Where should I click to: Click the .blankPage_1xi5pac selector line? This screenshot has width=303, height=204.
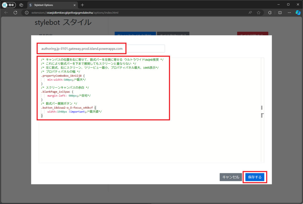[57, 92]
